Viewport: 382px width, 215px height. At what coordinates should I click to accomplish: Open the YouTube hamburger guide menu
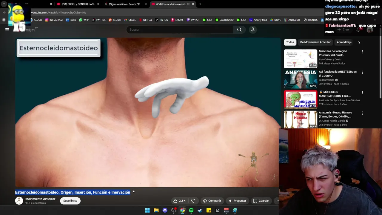pyautogui.click(x=7, y=30)
